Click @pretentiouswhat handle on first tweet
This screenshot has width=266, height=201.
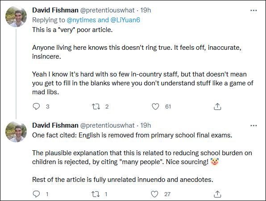click(x=107, y=10)
